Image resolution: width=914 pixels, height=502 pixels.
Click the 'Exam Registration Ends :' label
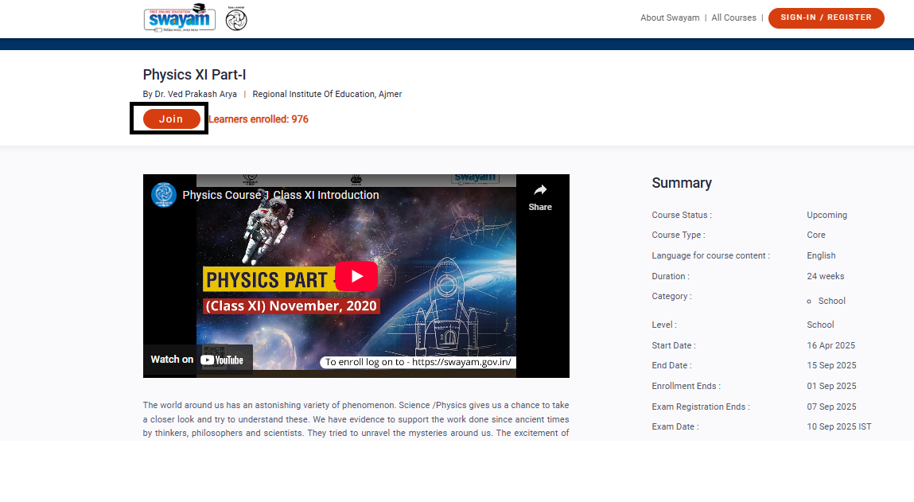pos(701,407)
